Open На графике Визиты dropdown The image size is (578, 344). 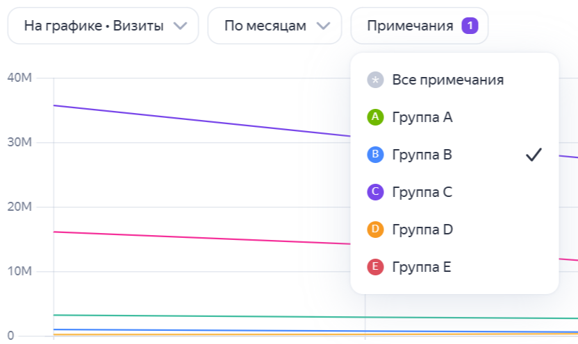click(x=104, y=26)
